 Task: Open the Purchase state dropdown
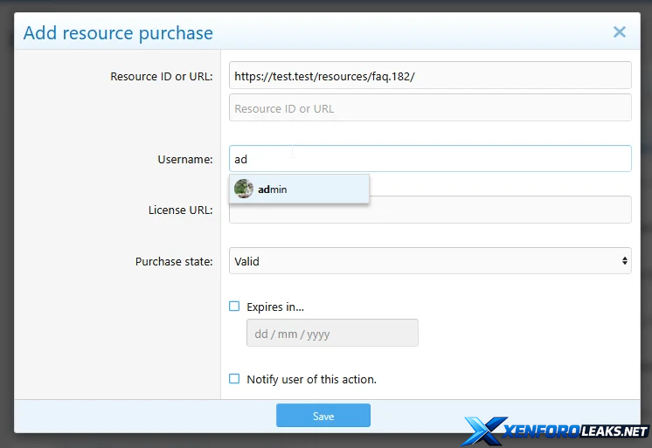(429, 261)
